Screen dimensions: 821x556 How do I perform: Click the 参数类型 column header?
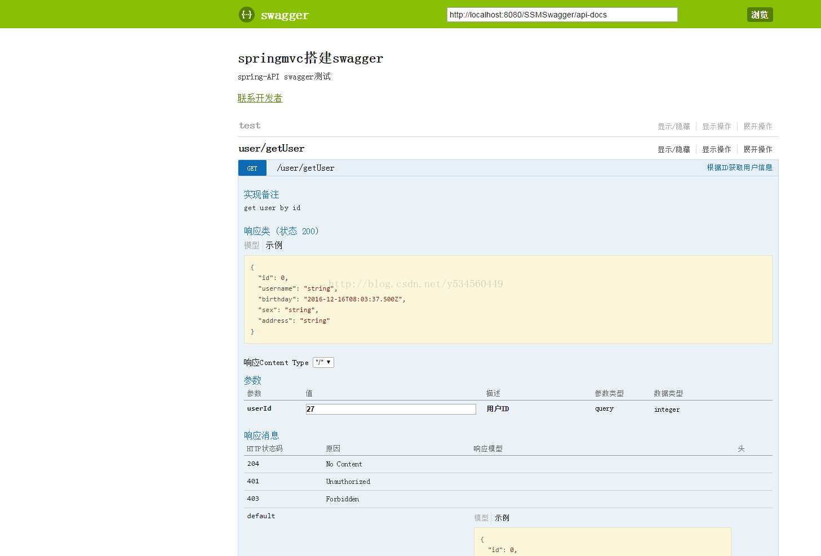point(609,393)
